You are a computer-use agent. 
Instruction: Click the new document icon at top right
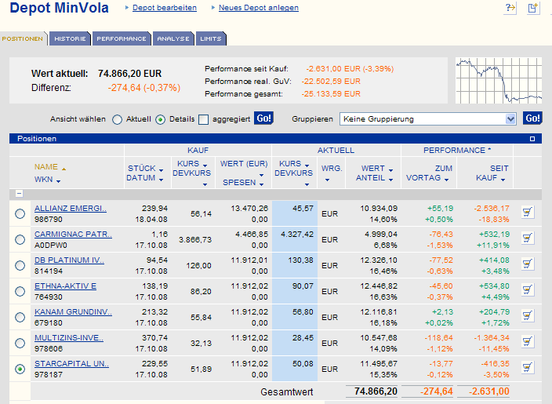pyautogui.click(x=533, y=8)
